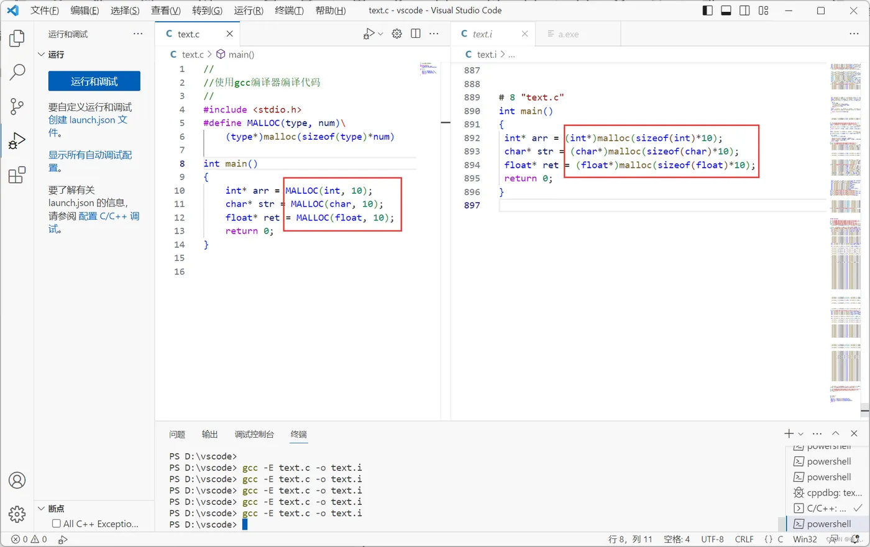Collapse the 运行 section
This screenshot has width=870, height=547.
pos(42,55)
